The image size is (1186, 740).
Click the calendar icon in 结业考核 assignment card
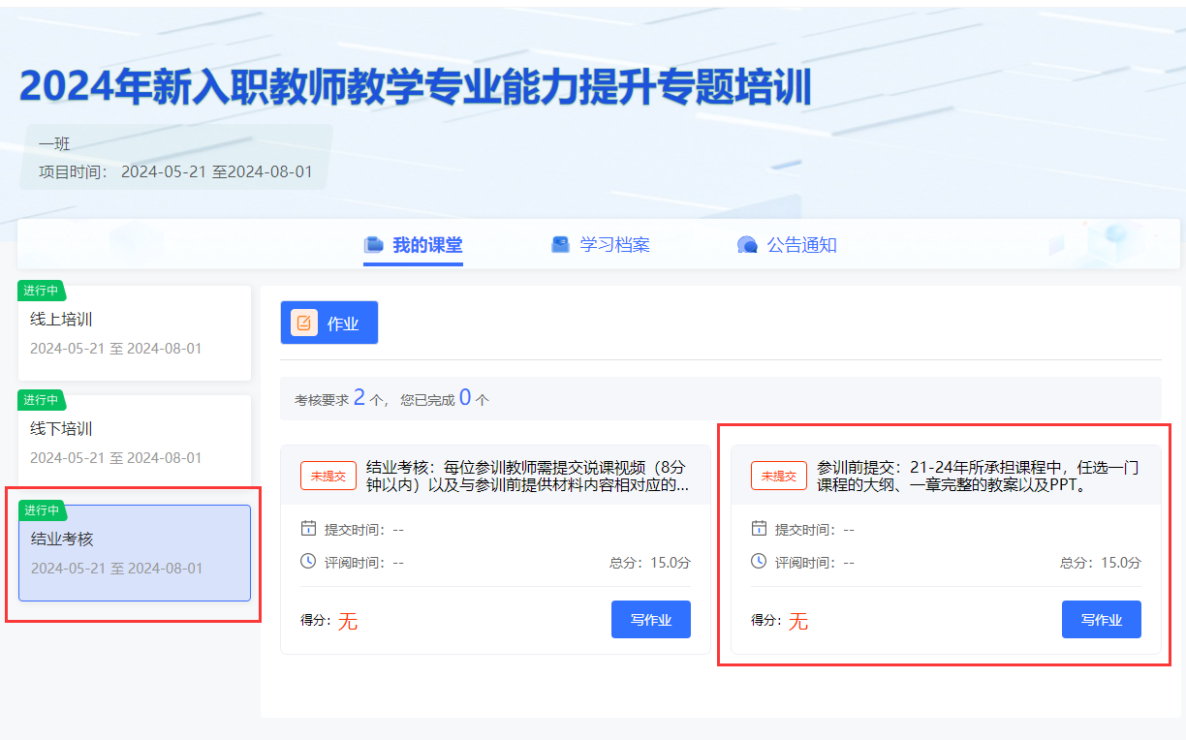tap(308, 529)
